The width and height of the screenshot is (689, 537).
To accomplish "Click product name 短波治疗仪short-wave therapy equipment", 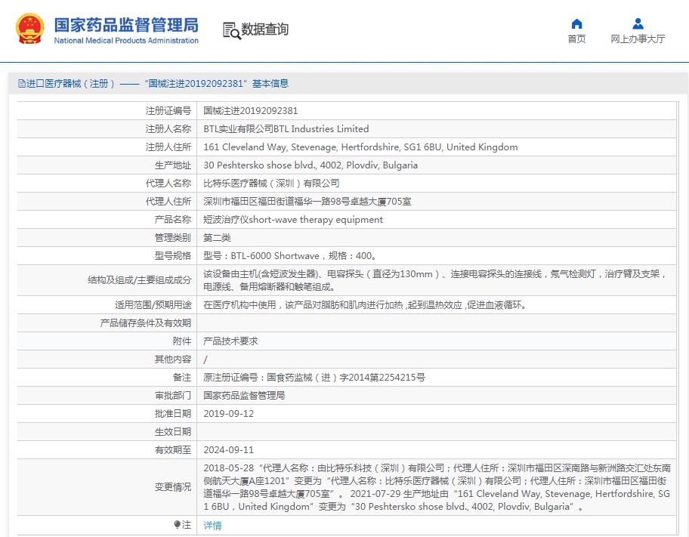I will pyautogui.click(x=293, y=220).
